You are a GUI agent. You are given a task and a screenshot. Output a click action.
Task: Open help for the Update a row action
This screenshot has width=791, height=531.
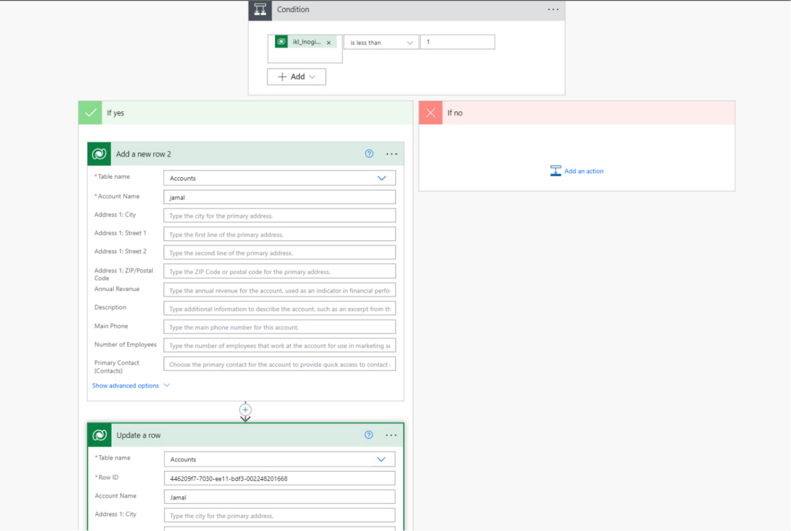pyautogui.click(x=369, y=435)
